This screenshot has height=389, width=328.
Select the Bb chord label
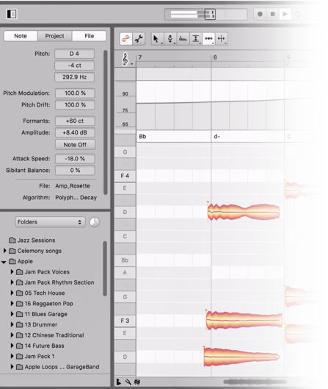(142, 137)
